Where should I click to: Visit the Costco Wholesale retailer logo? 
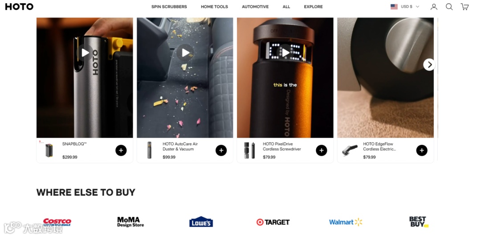[57, 222]
